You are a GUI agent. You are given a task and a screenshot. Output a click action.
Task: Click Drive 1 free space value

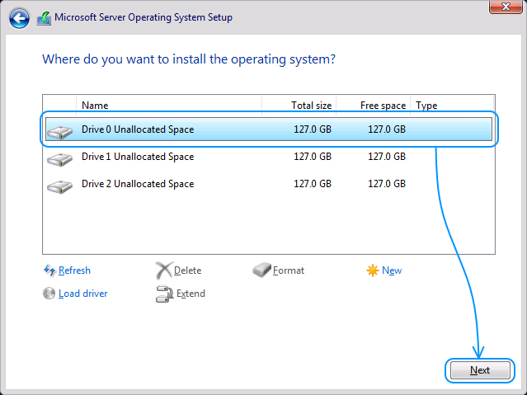coord(387,157)
